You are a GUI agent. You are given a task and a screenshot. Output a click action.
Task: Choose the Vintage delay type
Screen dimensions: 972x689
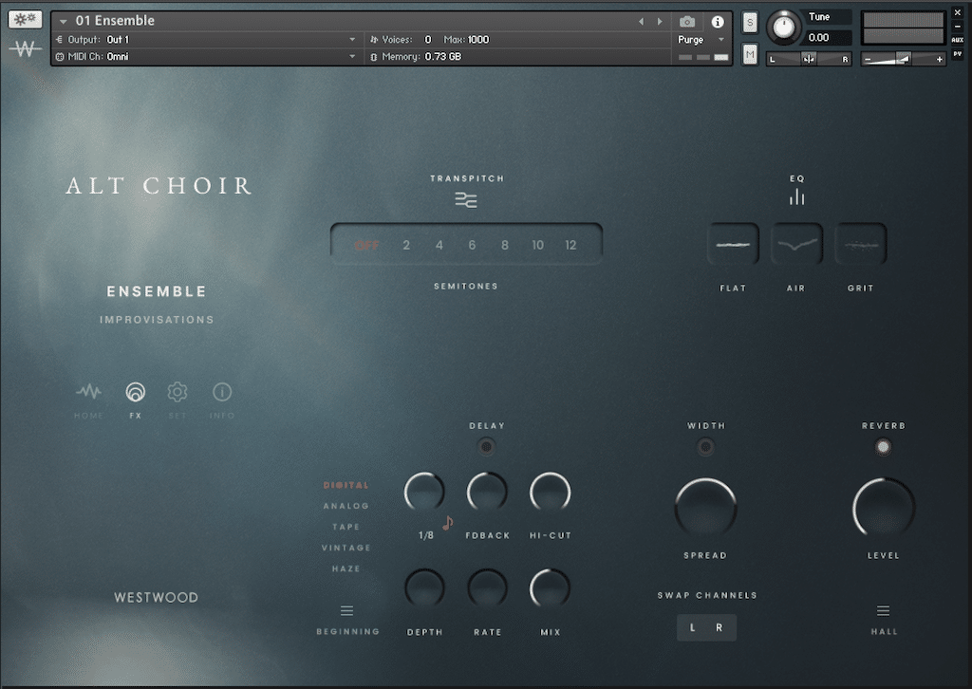click(x=346, y=548)
